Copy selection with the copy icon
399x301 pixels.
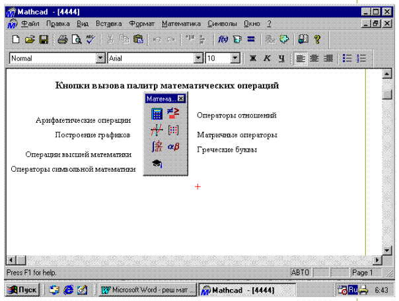(x=124, y=40)
